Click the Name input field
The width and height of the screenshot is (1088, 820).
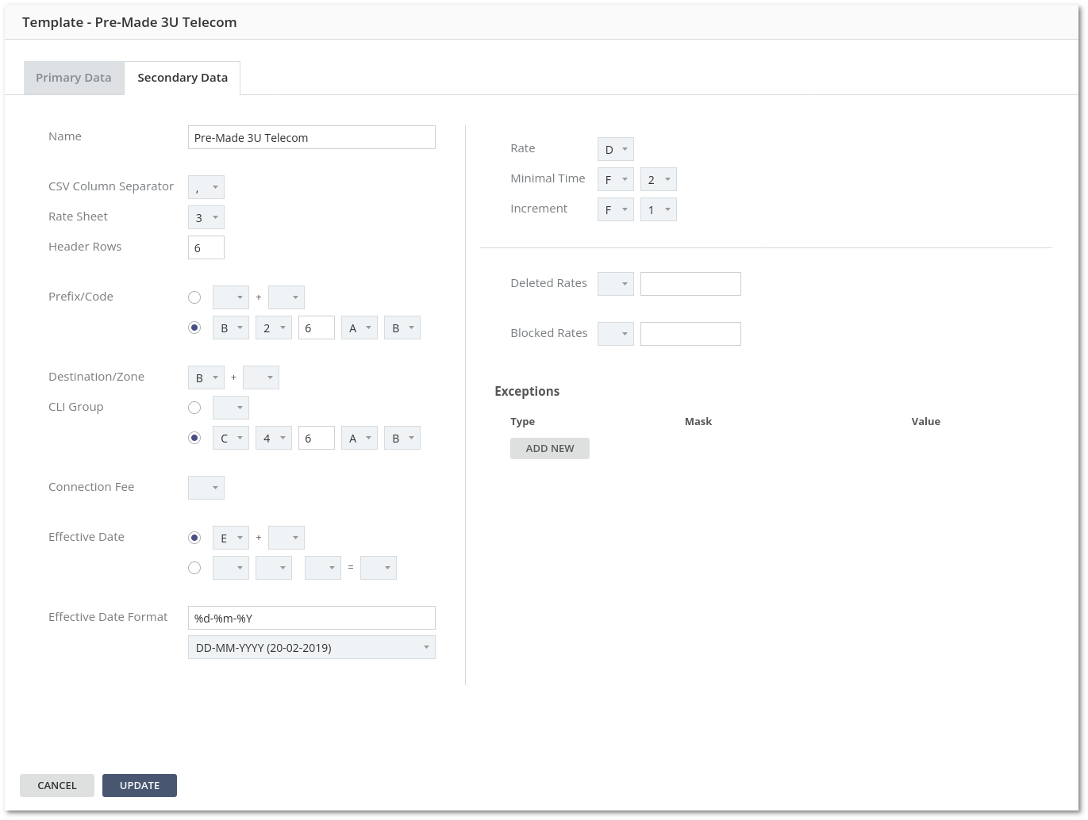pos(311,137)
